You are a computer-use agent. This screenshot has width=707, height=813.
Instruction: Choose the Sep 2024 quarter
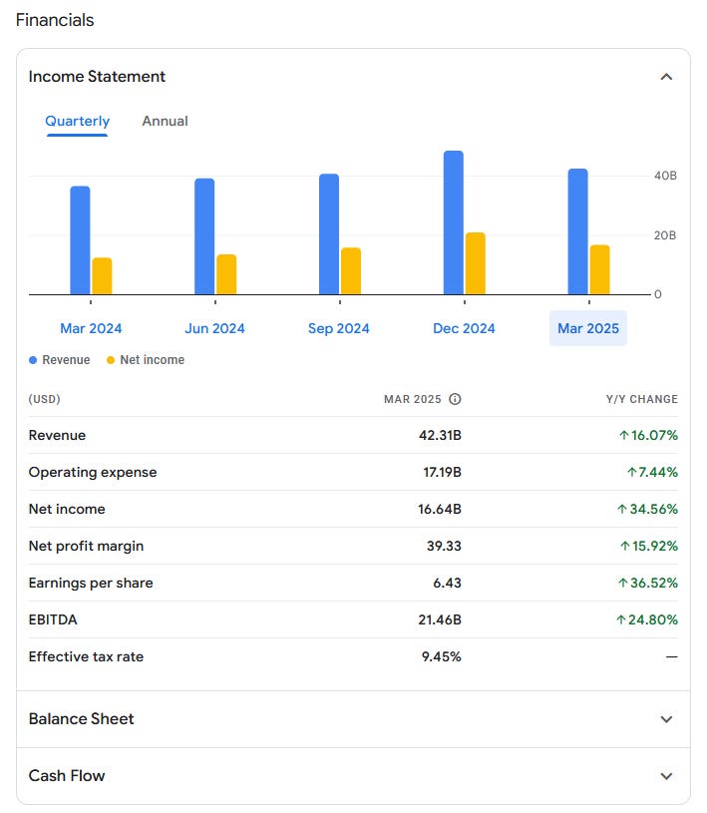click(338, 328)
